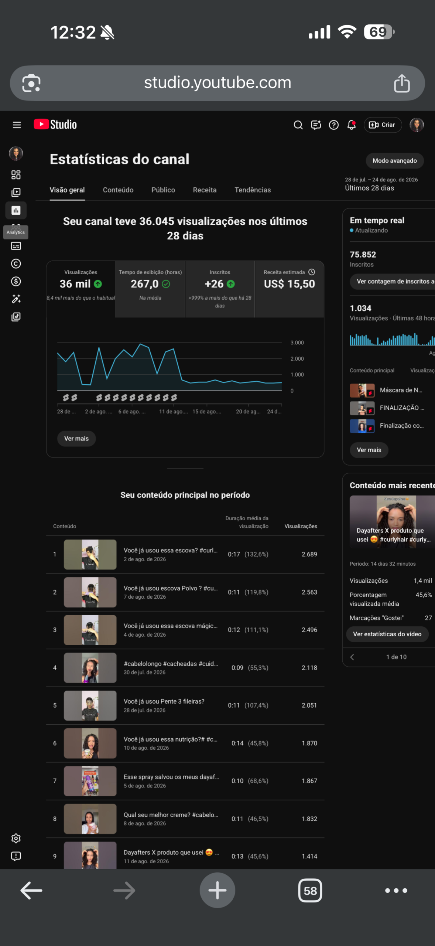The width and height of the screenshot is (435, 946).
Task: Go to previous video in Conteúdo mais recente
Action: click(x=352, y=657)
